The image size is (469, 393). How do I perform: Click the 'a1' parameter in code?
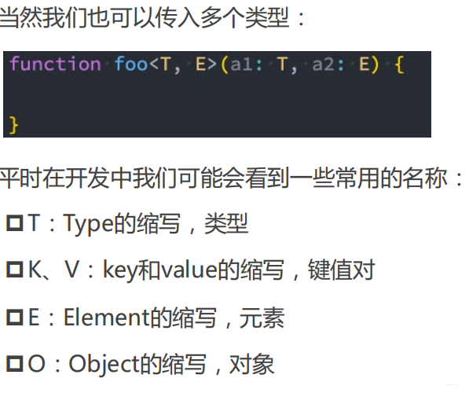pyautogui.click(x=242, y=64)
